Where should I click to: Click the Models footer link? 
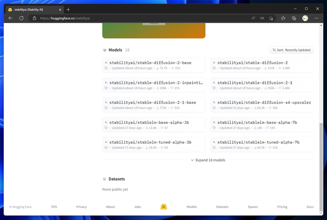coord(191,207)
